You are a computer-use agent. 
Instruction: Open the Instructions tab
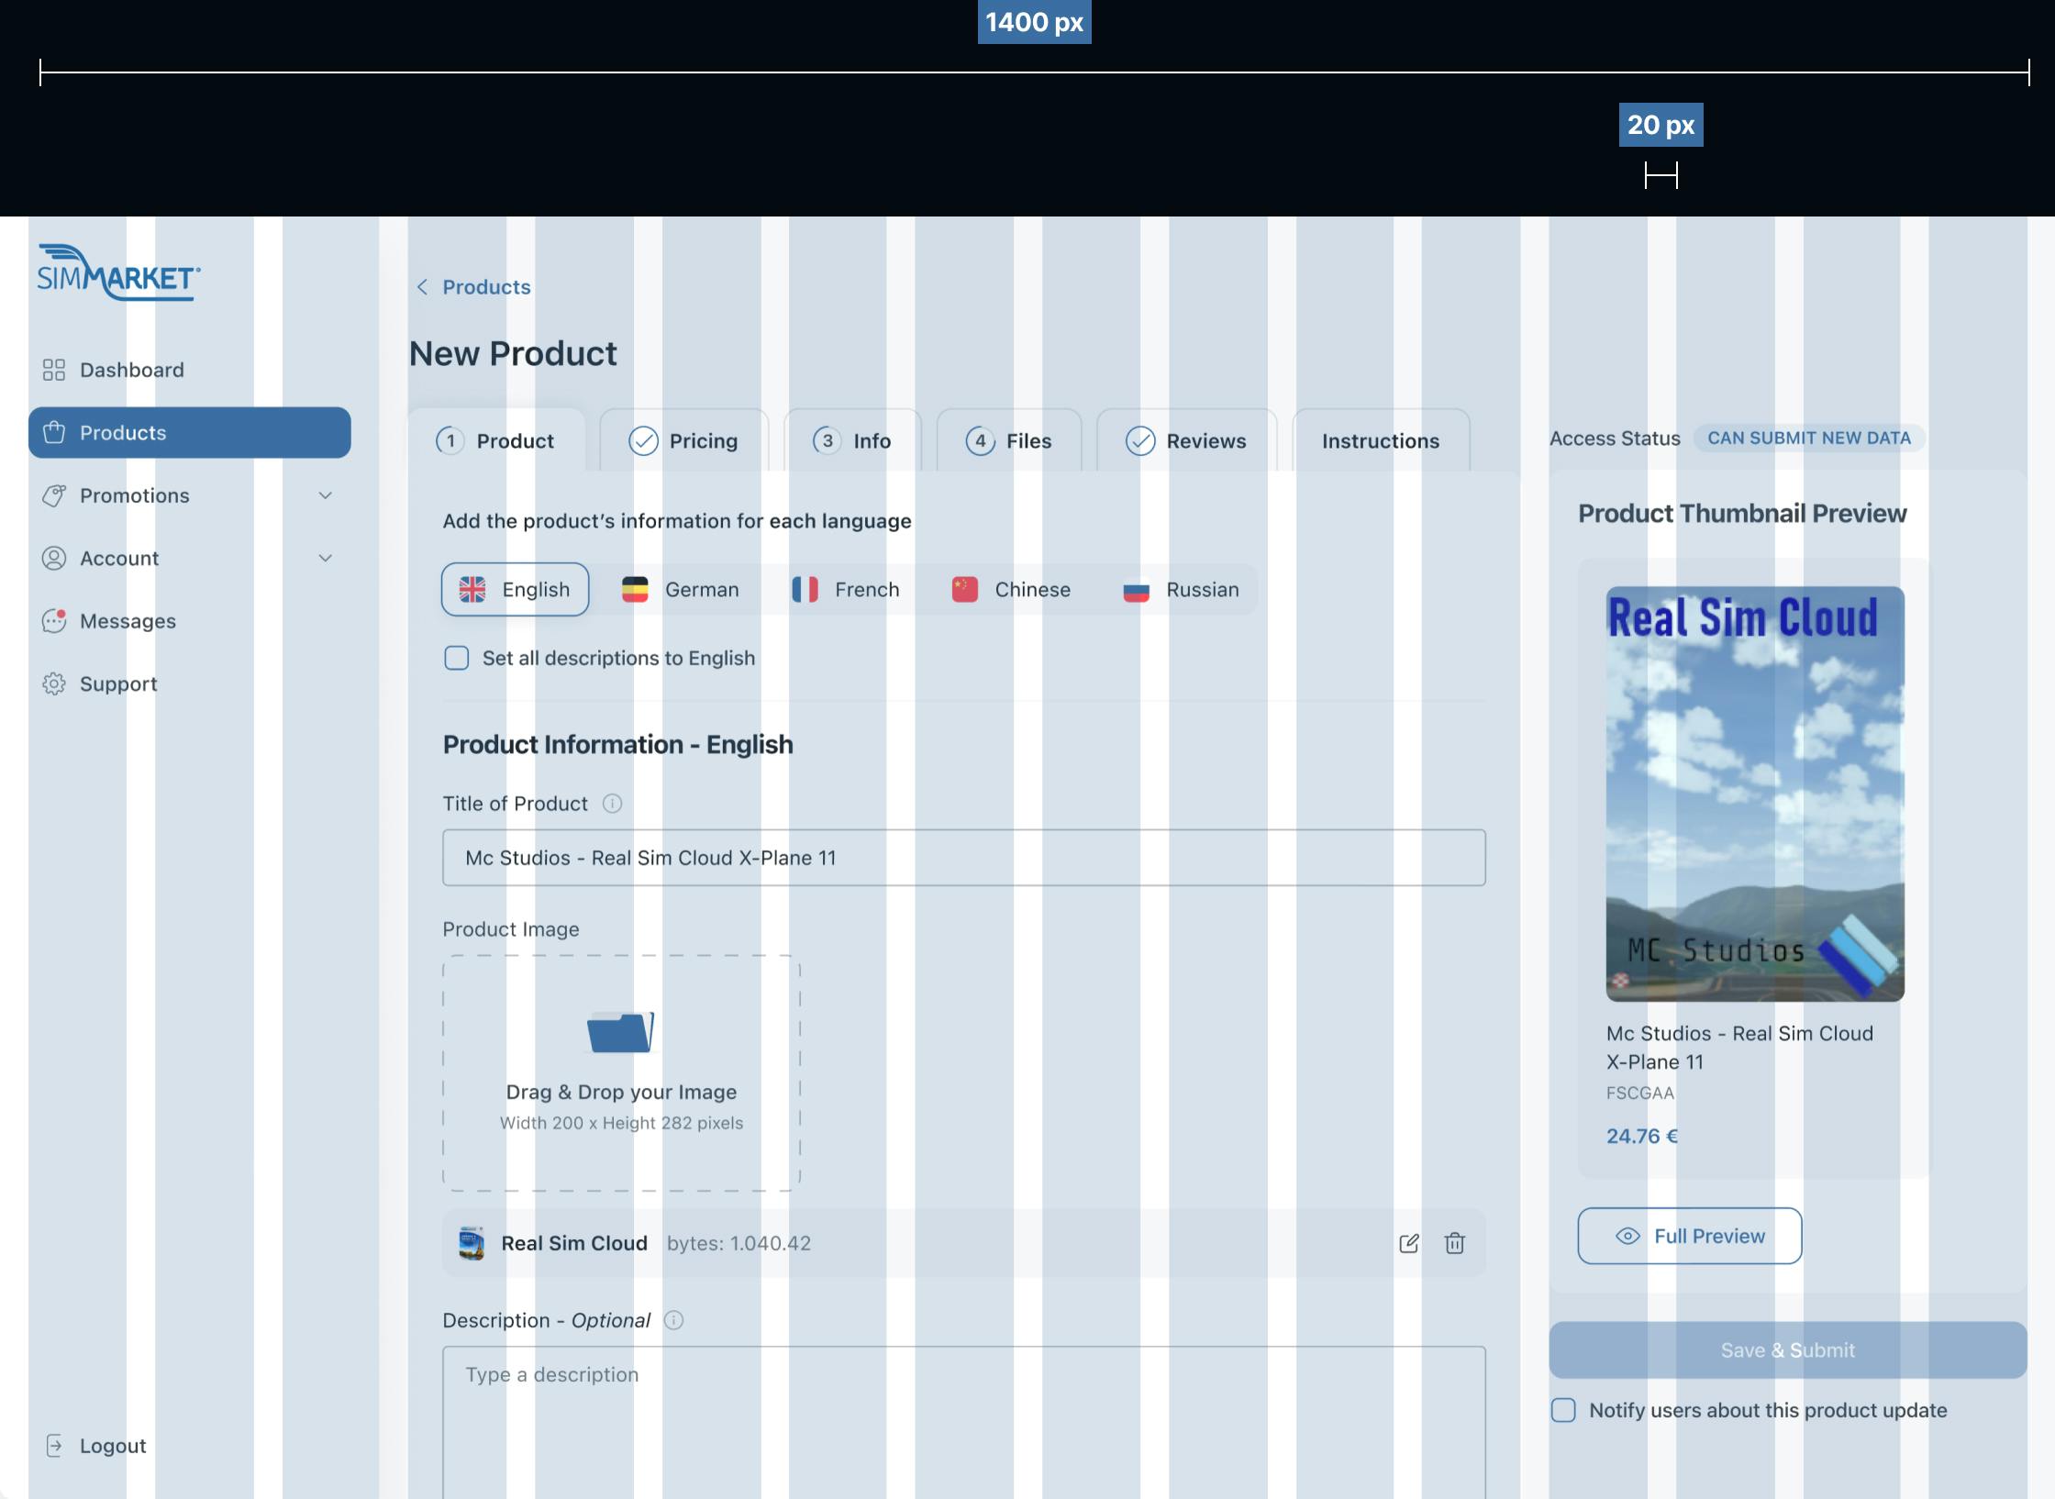pyautogui.click(x=1381, y=440)
